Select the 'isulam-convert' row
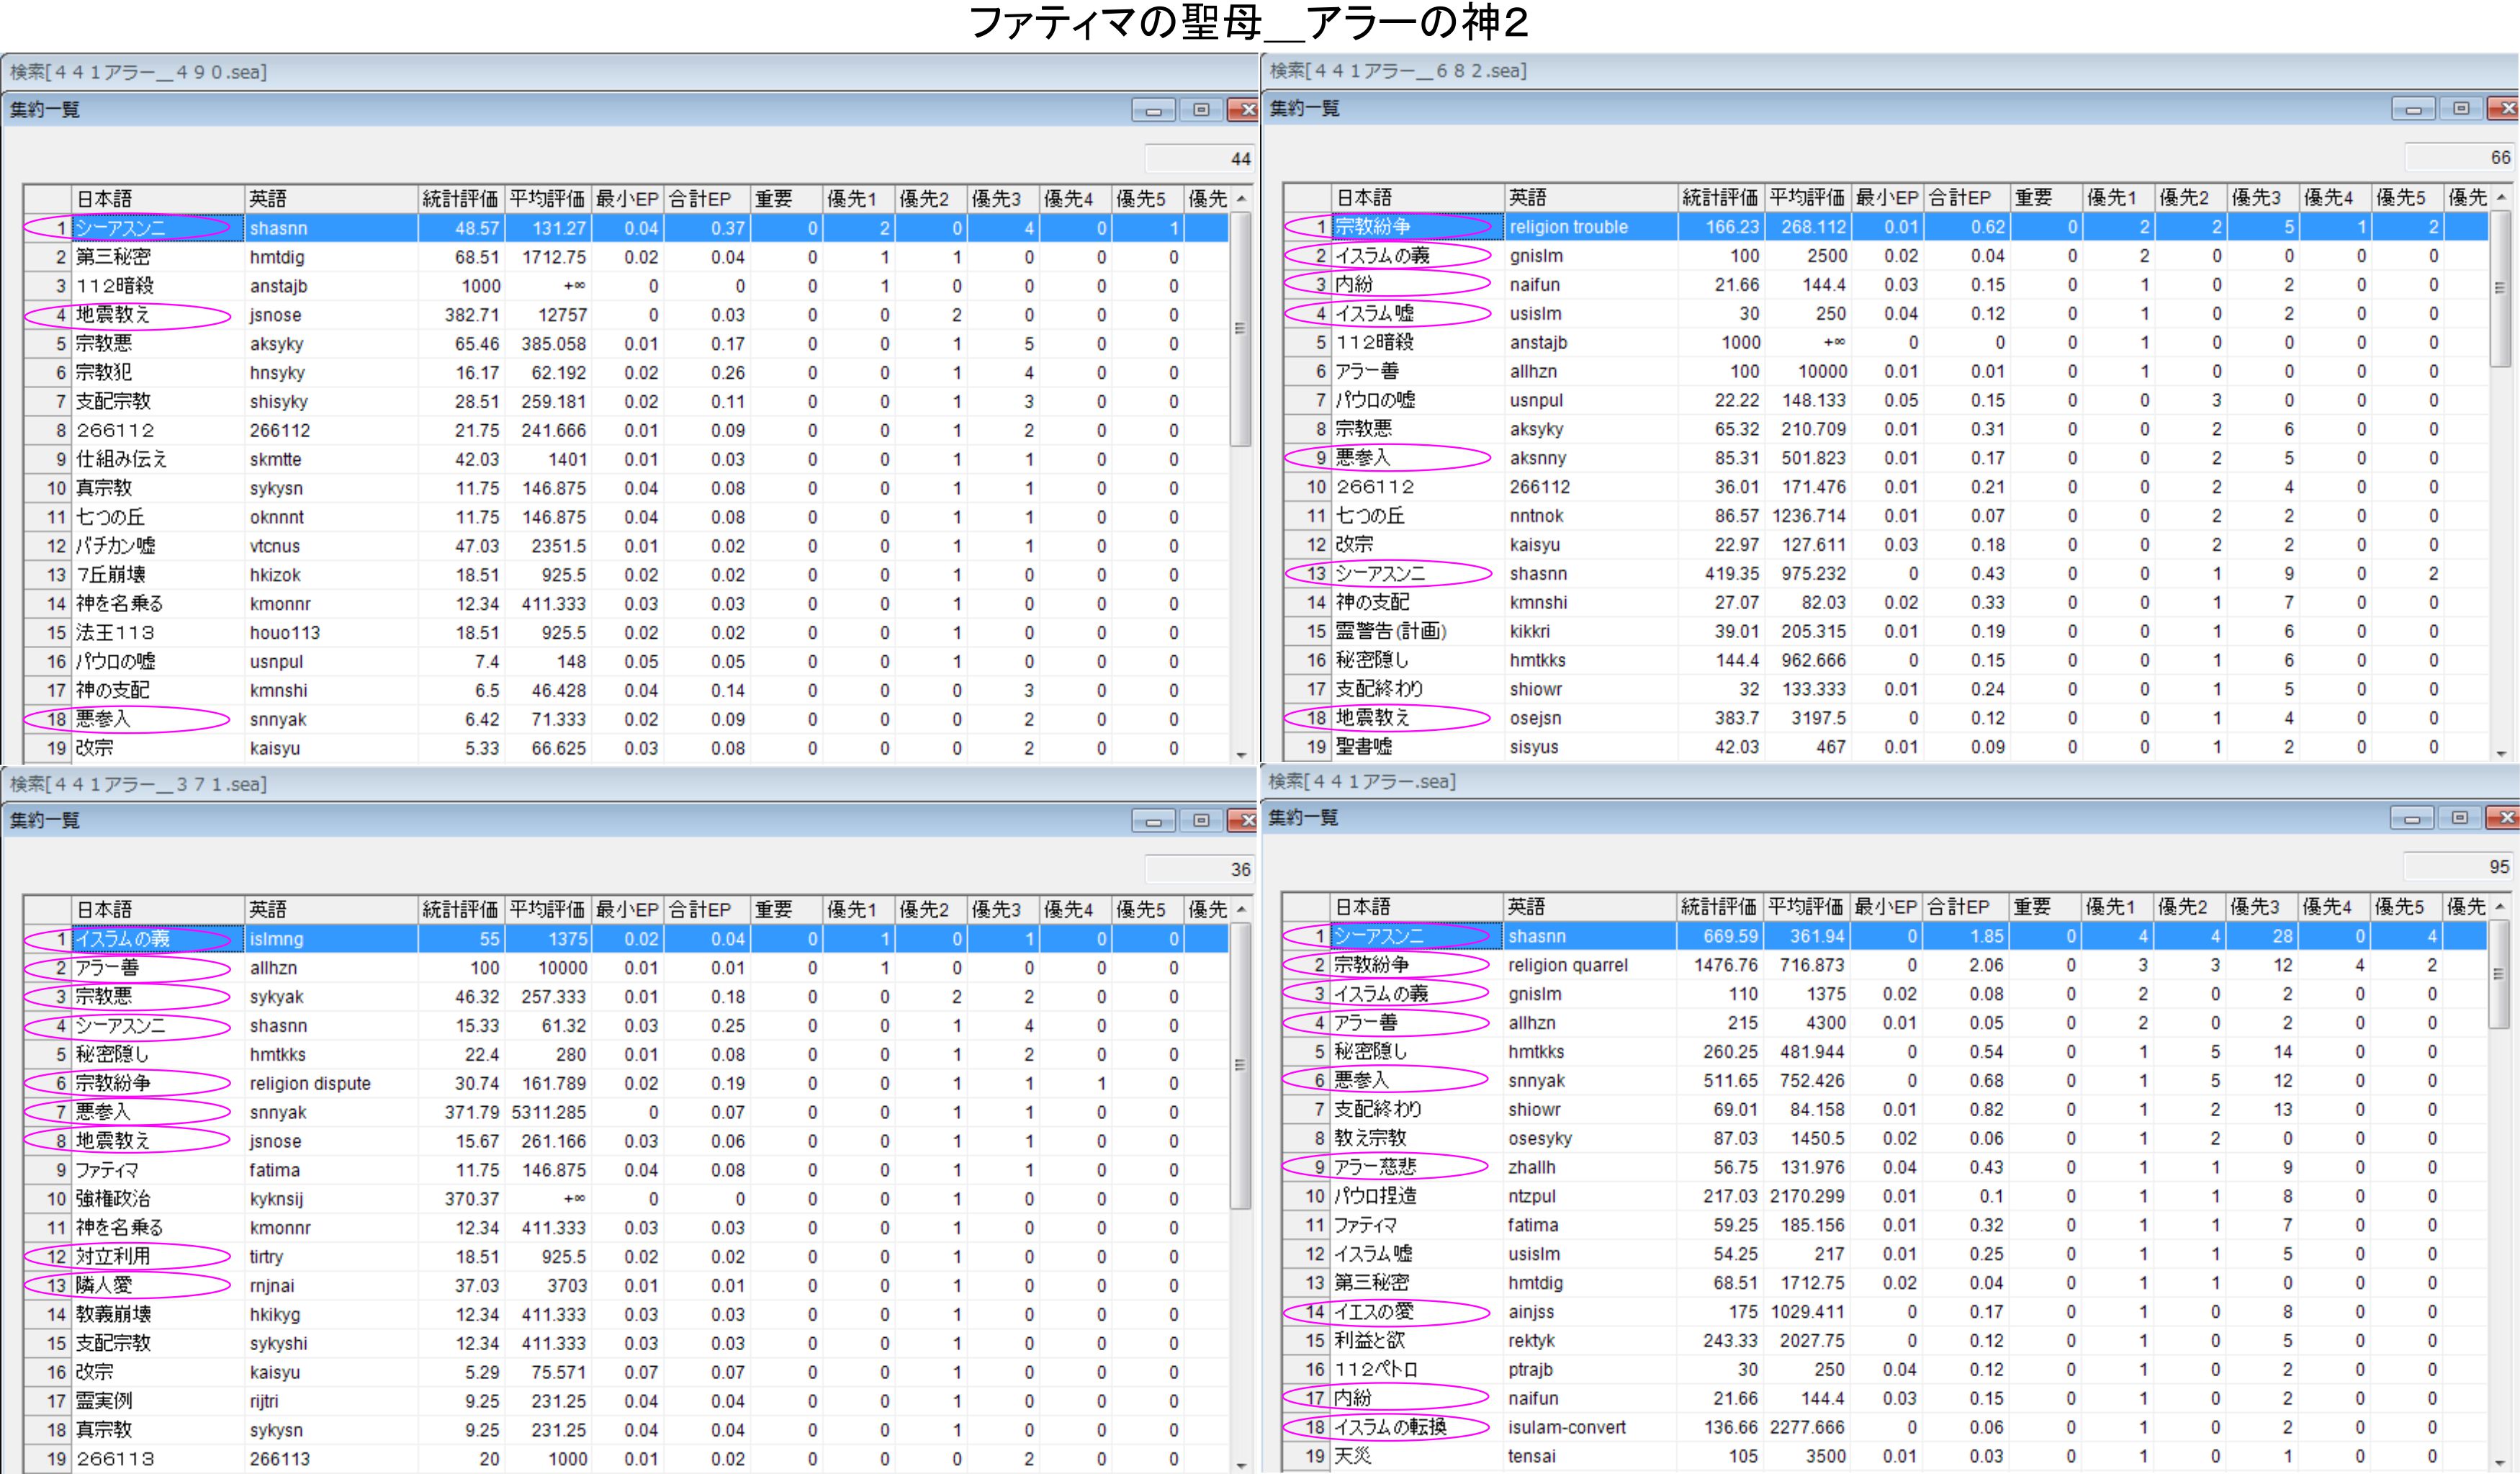 1566,1427
